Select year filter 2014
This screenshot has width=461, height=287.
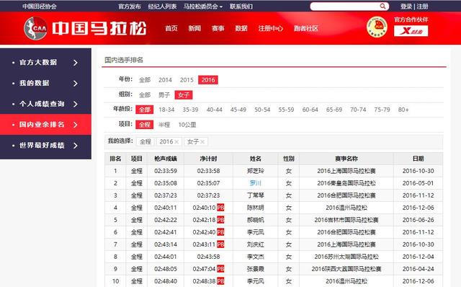(x=165, y=80)
